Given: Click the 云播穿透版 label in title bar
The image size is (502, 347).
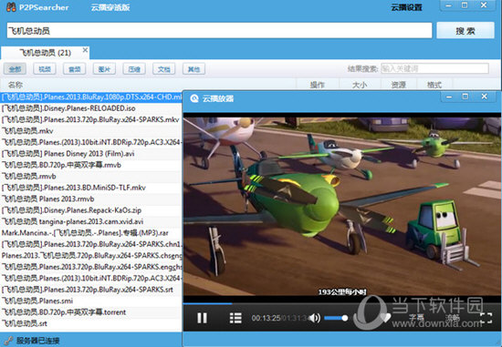Looking at the screenshot, I should coord(110,7).
